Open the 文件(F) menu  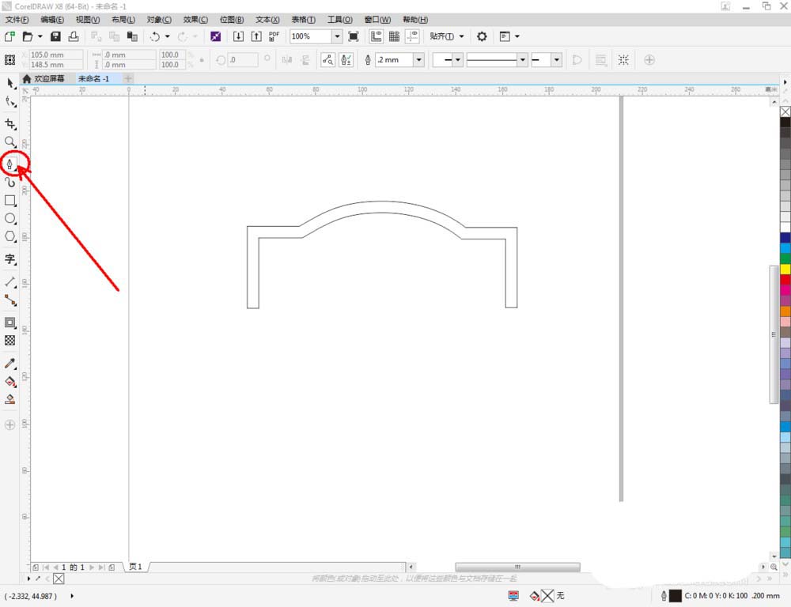point(17,20)
